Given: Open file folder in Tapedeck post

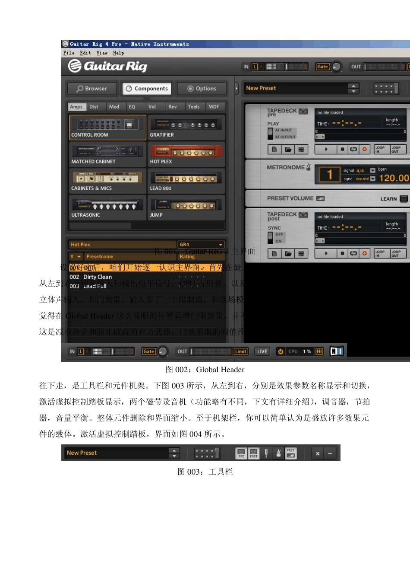Looking at the screenshot, I should coord(288,254).
